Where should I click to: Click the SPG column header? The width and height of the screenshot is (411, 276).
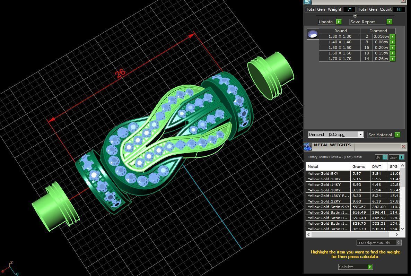[394, 166]
